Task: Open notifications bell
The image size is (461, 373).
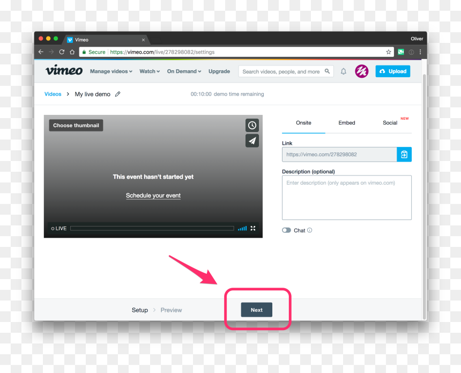Action: tap(344, 71)
